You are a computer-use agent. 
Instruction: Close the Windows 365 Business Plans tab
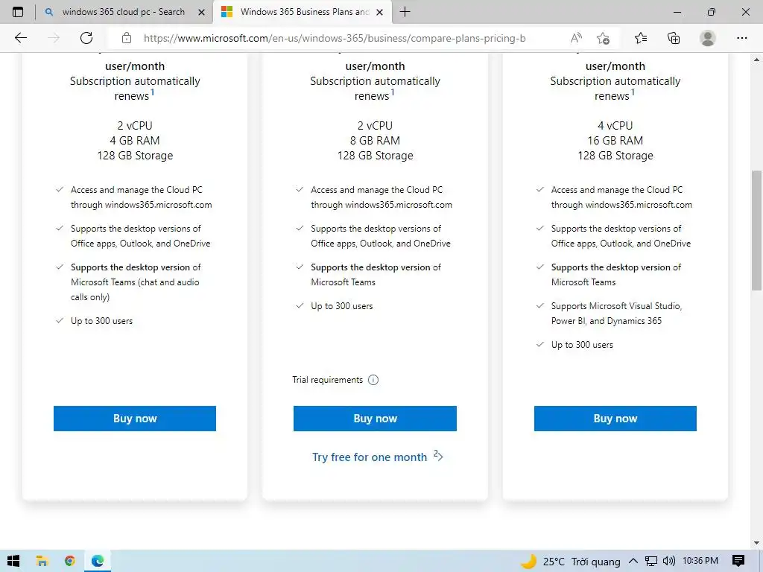click(380, 13)
